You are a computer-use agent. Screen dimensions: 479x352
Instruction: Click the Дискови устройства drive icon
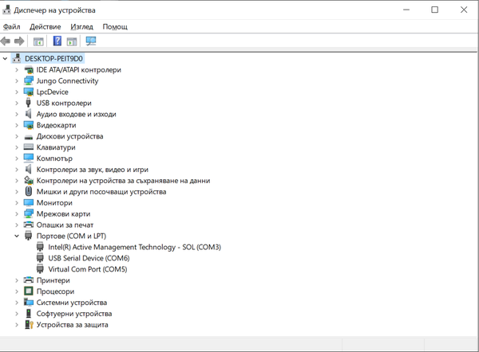tap(29, 137)
